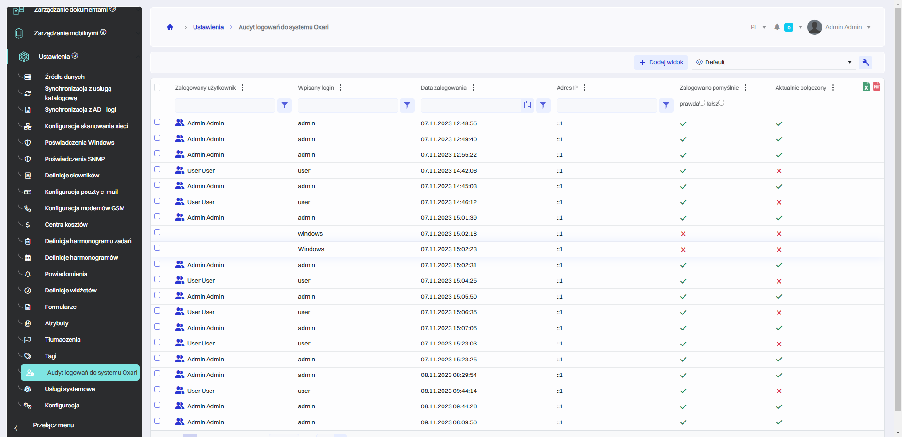Apply filter on Adres IP column
The image size is (902, 437).
tap(666, 106)
